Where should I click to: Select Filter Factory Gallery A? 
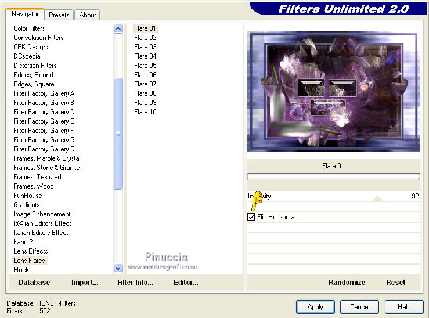point(44,93)
